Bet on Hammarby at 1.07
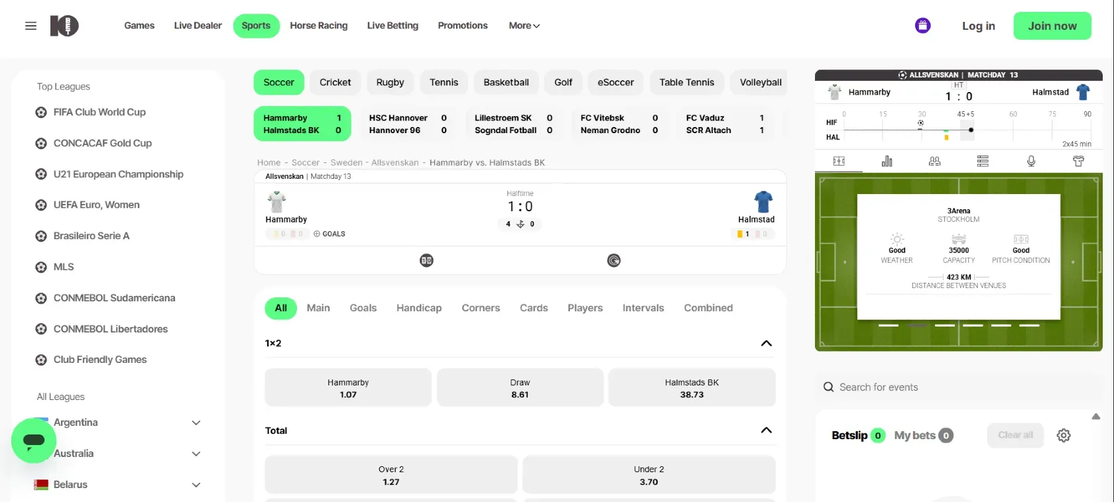The height and width of the screenshot is (502, 1114). (348, 388)
